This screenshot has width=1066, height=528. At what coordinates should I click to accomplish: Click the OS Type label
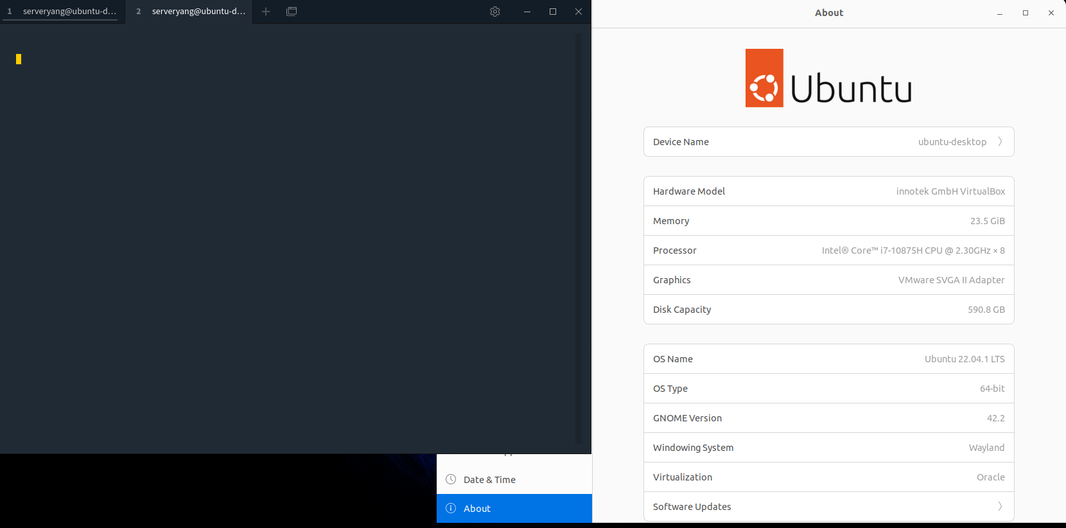point(670,389)
